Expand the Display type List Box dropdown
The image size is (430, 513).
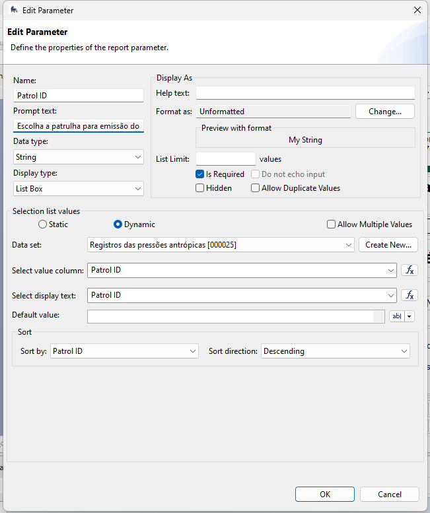point(78,189)
